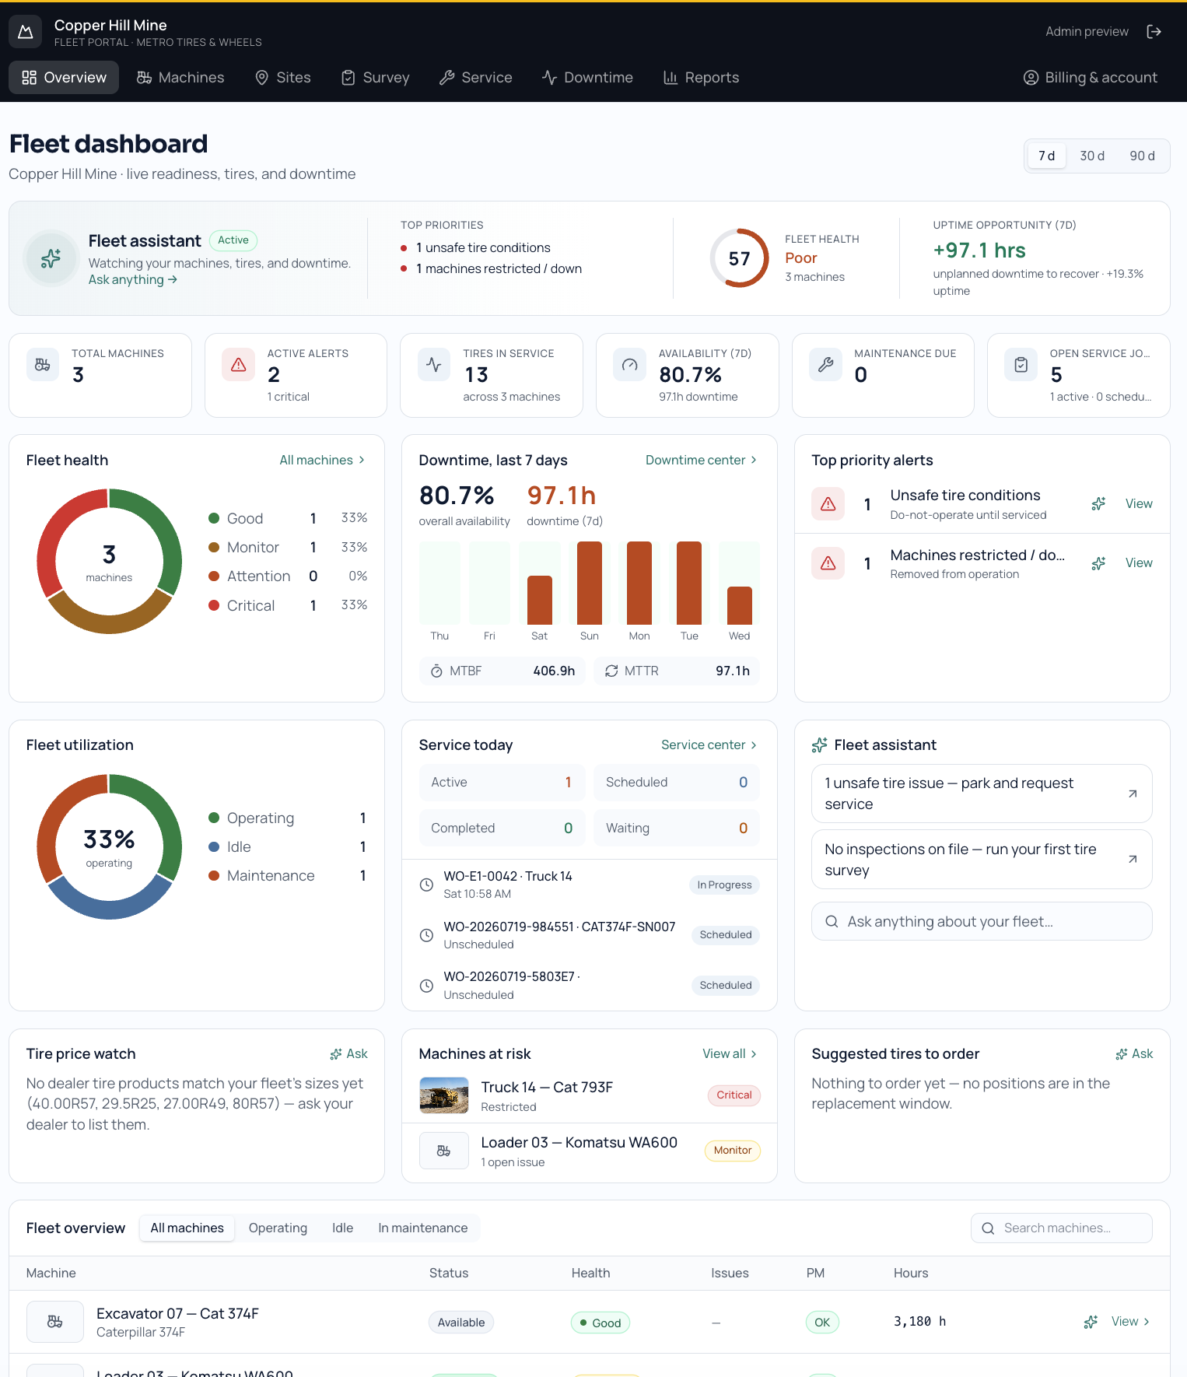Click the warning icon on Machines restricted row
The height and width of the screenshot is (1377, 1187).
(x=828, y=563)
